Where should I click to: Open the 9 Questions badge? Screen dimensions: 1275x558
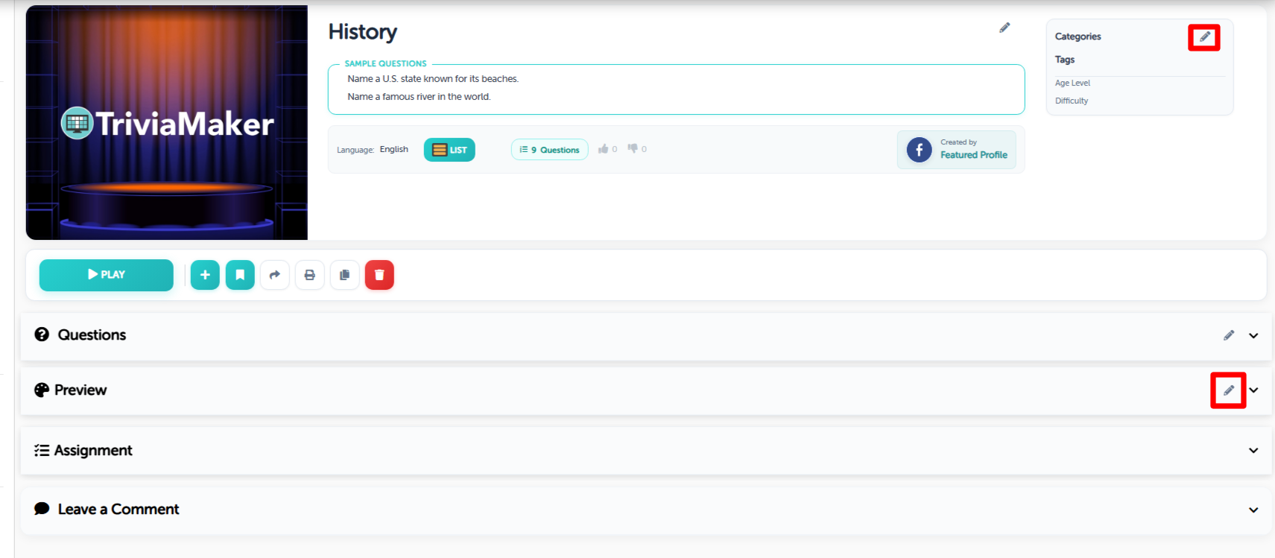coord(549,150)
